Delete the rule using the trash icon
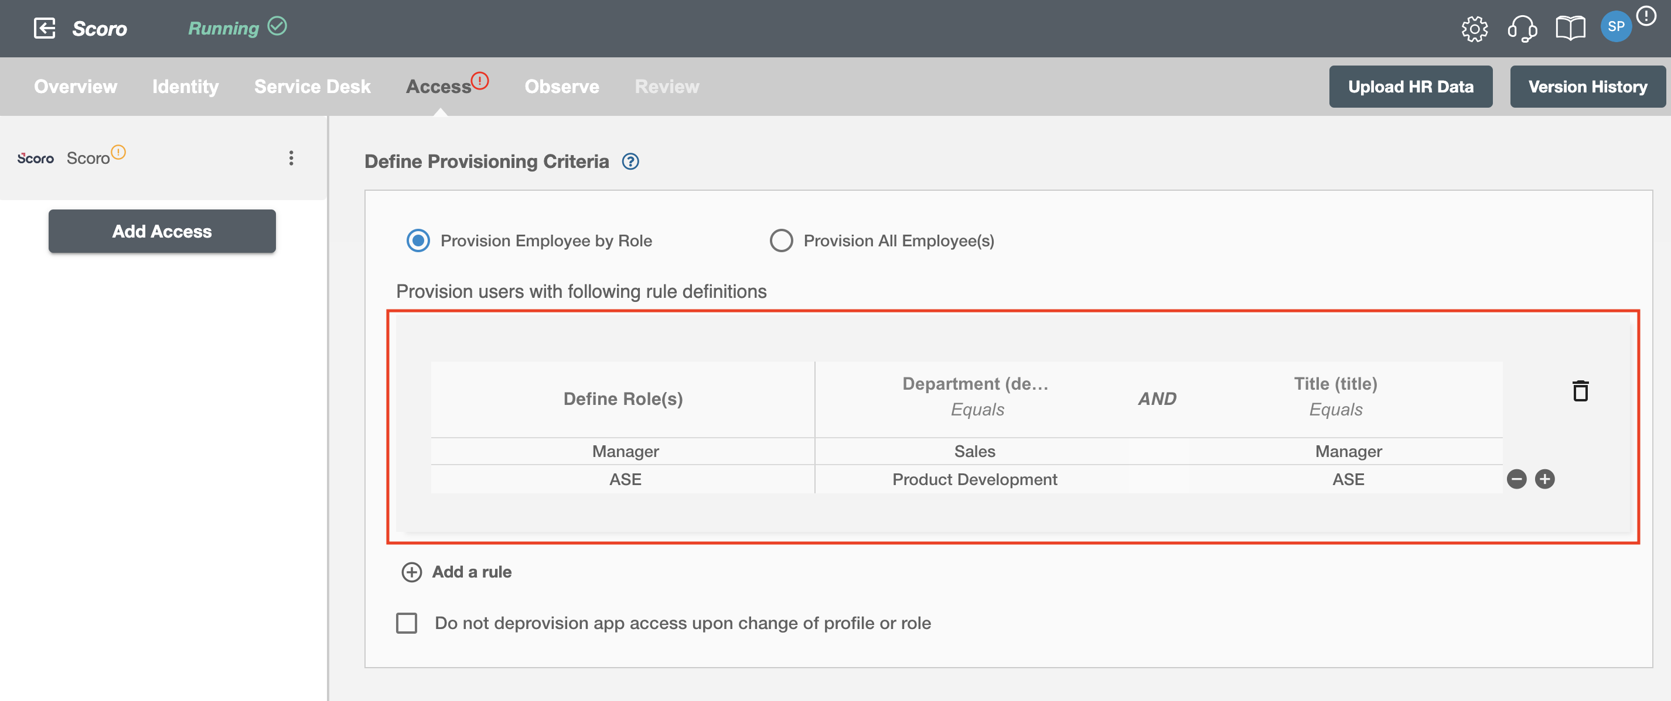 click(1580, 391)
